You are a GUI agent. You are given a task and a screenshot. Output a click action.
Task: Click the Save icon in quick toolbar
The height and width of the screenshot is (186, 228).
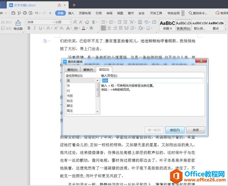click(14, 13)
